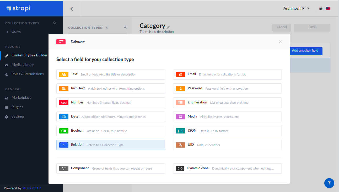Go back using the chevron arrow
The width and height of the screenshot is (339, 192).
71,9
